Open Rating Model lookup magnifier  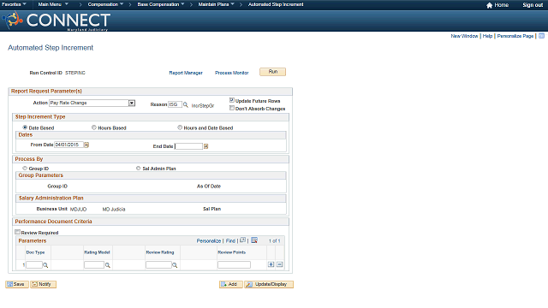click(108, 265)
